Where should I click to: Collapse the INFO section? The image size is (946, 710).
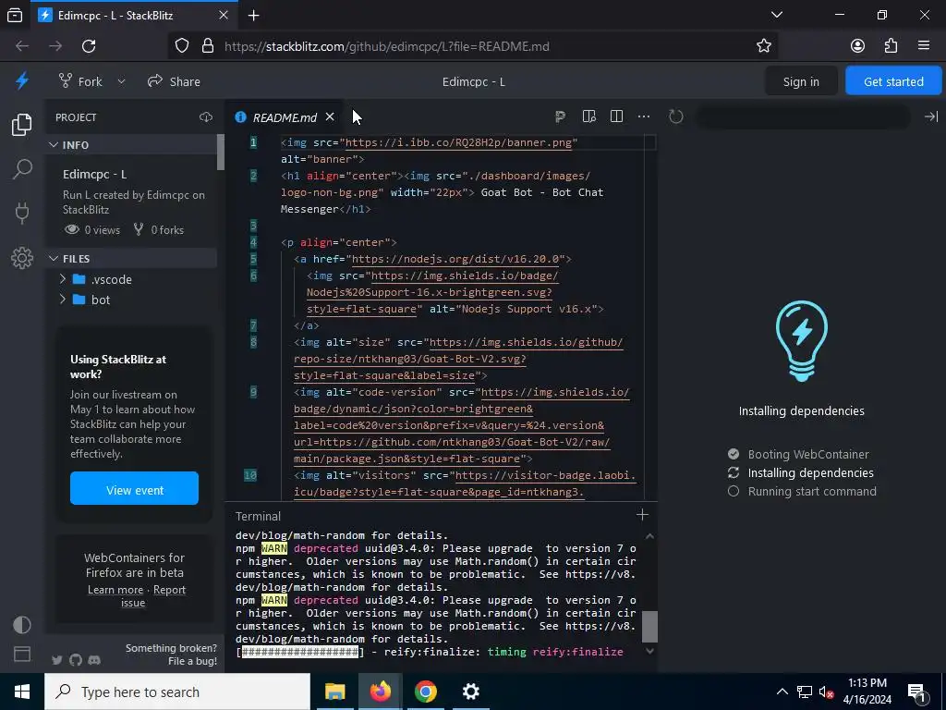tap(131, 145)
